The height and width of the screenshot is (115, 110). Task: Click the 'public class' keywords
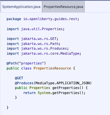[19, 68]
